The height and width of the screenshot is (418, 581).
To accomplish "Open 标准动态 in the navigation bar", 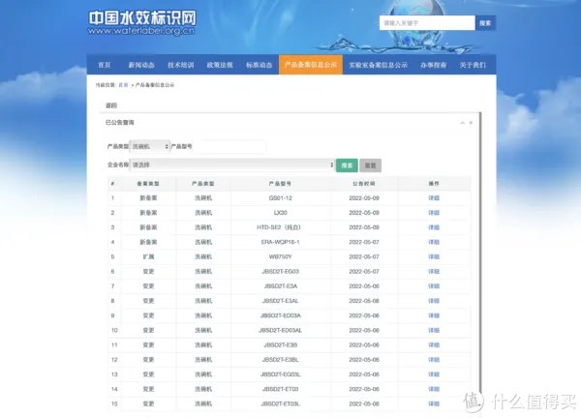I will click(259, 65).
